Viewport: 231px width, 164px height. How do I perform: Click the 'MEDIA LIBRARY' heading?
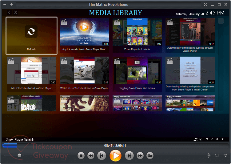[x=116, y=13]
